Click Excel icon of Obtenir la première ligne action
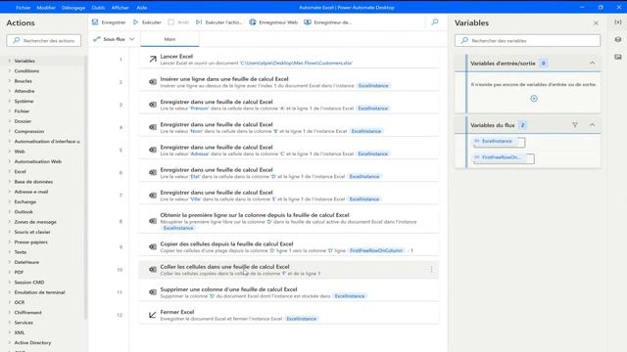Viewport: 627px width, 352px height. [153, 221]
